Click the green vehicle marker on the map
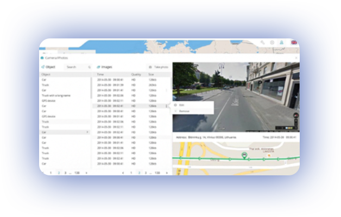Screen dimensions: 341x217 point(245,156)
